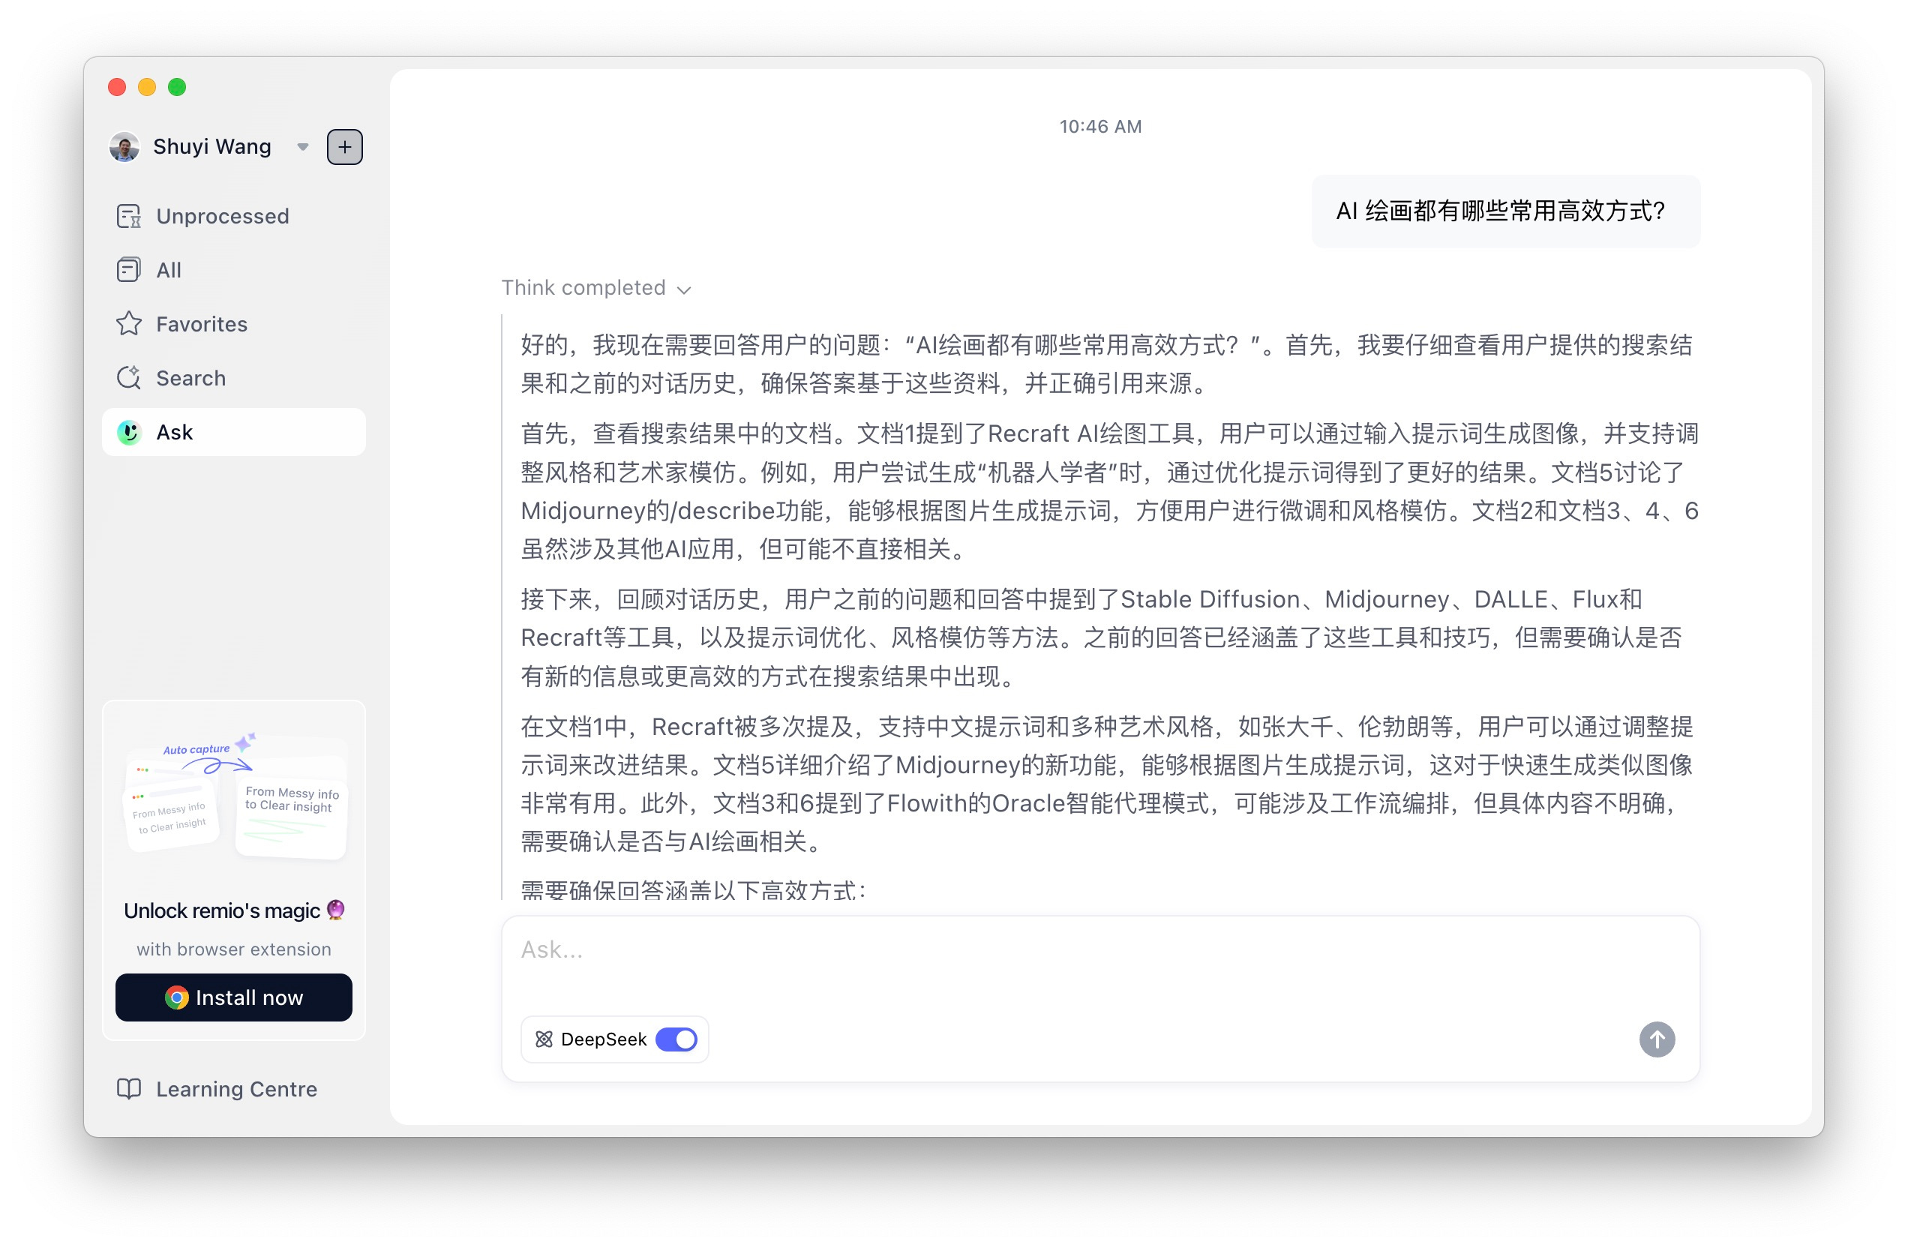Click the Shuyi Wang profile avatar
The width and height of the screenshot is (1908, 1248).
[124, 147]
